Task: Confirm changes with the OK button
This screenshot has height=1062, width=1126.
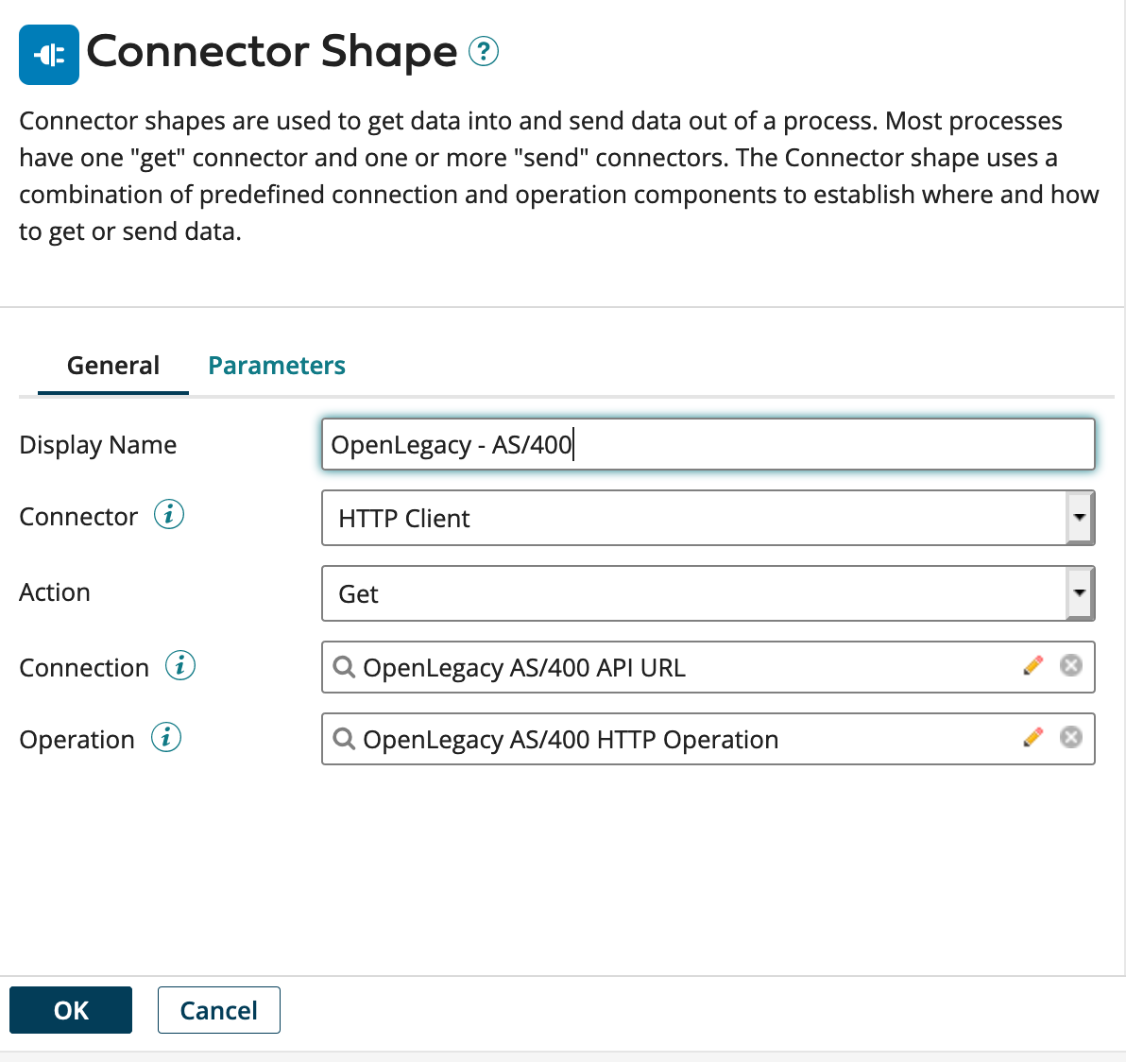Action: coord(70,1010)
